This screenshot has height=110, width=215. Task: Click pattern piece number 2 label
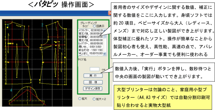point(43,25)
